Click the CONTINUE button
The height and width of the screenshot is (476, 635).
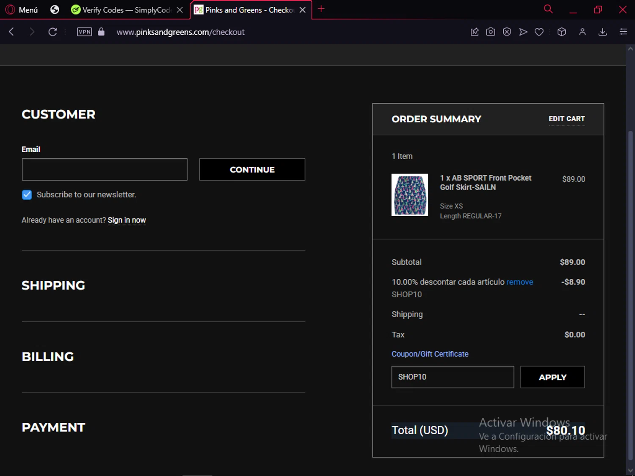[x=252, y=169]
